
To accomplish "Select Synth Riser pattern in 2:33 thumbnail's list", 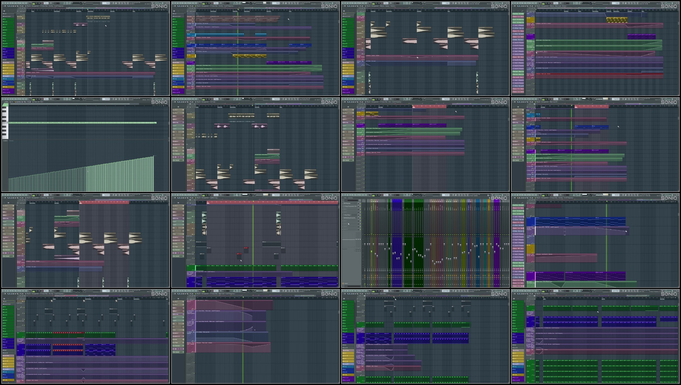I will pyautogui.click(x=8, y=63).
